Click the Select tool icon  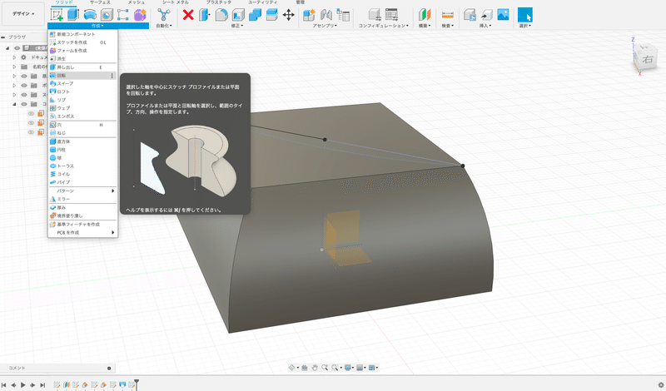point(525,15)
